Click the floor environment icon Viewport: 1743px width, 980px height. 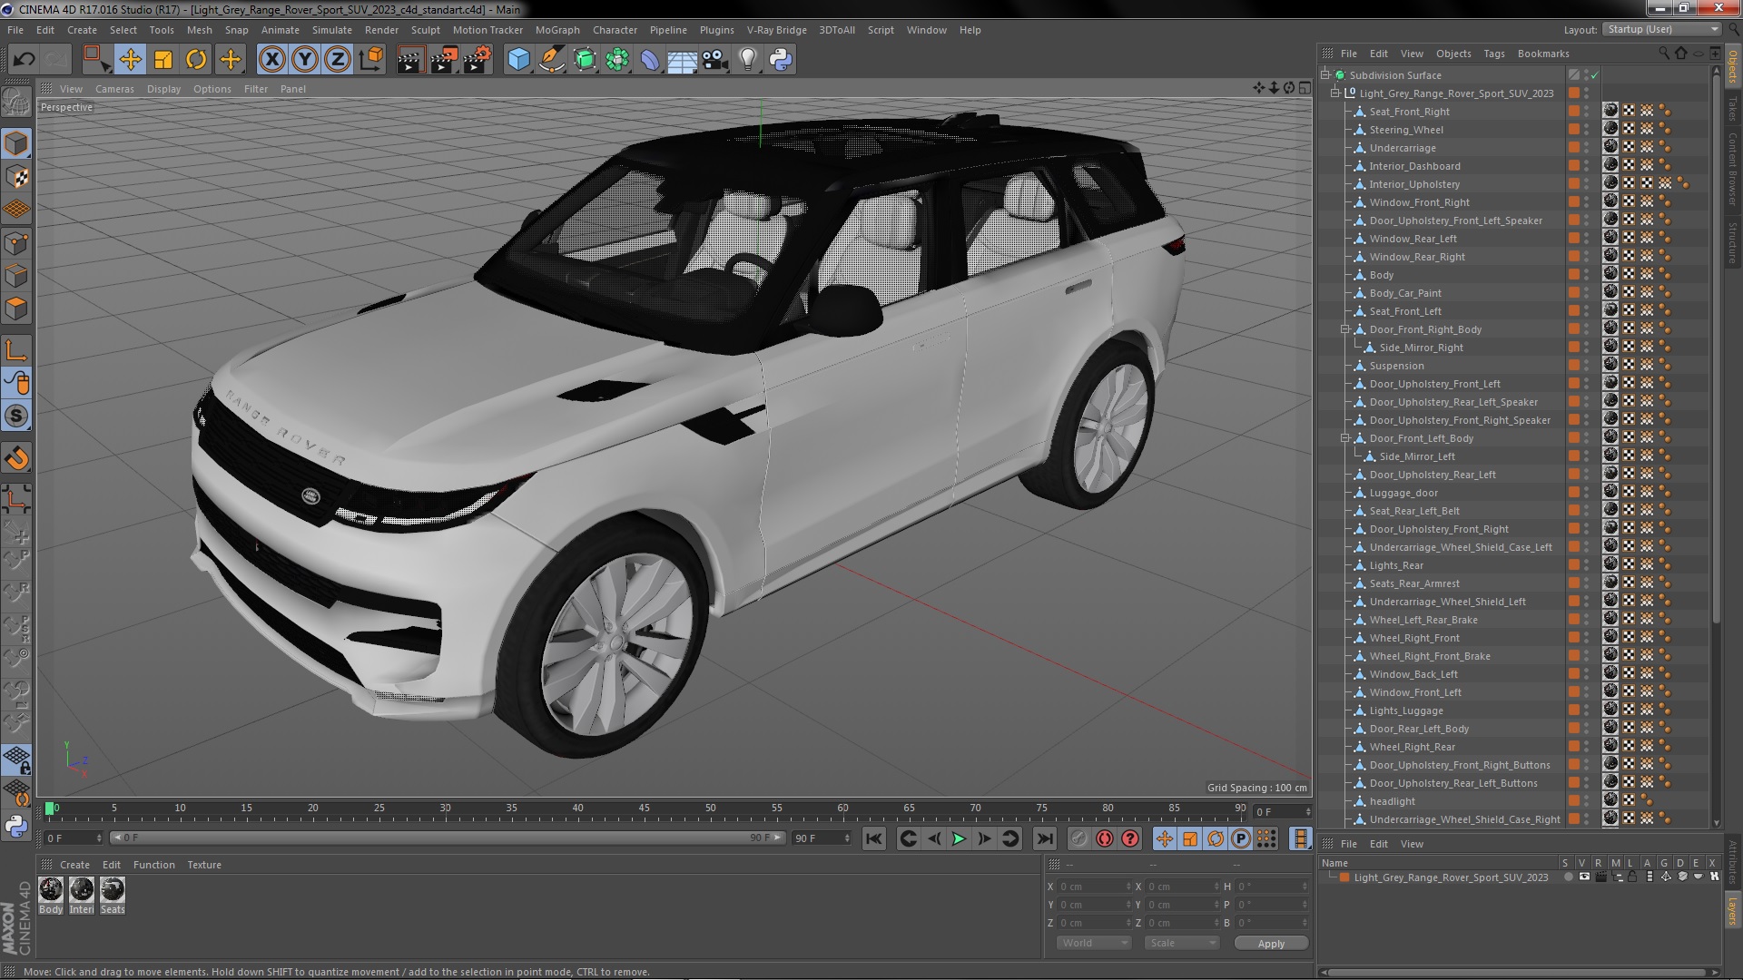683,60
